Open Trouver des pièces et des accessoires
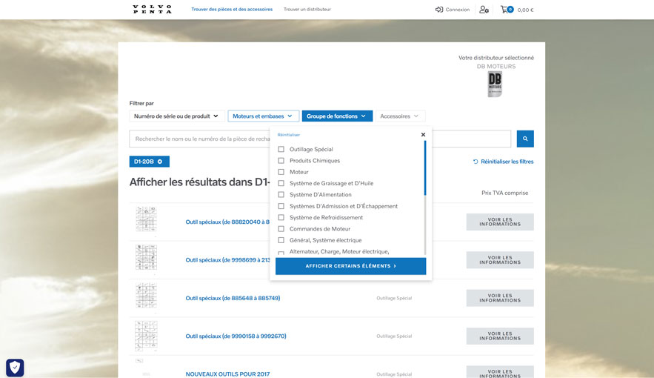Screen dimensions: 654x378 click(232, 10)
